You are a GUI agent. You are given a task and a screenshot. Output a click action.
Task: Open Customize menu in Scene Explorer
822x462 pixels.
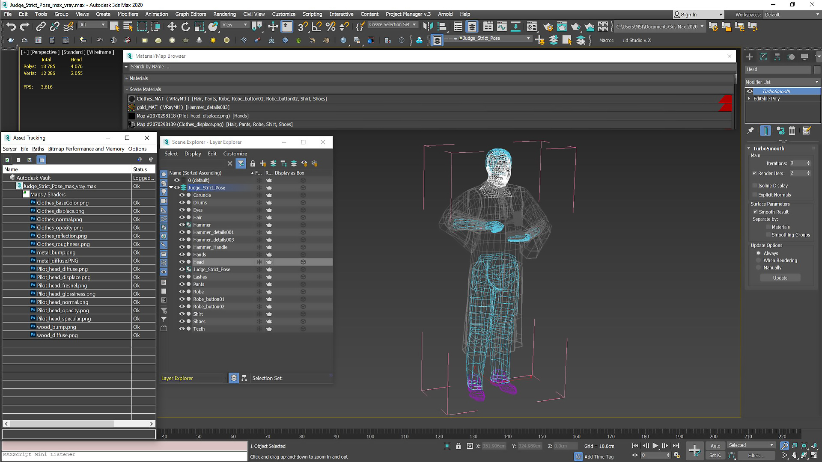click(235, 154)
